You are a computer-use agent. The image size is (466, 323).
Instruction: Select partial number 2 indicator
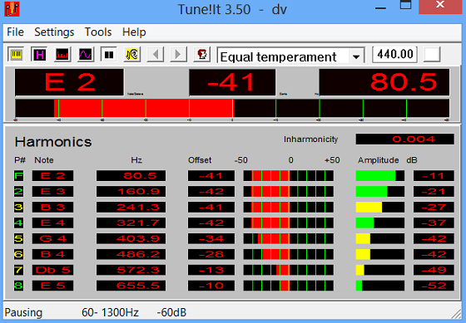(18, 191)
